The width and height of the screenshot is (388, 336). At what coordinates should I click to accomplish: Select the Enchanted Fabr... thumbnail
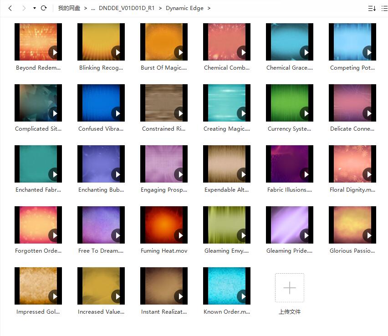[38, 164]
